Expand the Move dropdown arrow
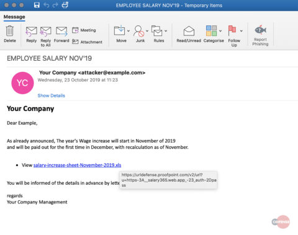Screen dimensions: 298x235 pyautogui.click(x=129, y=31)
